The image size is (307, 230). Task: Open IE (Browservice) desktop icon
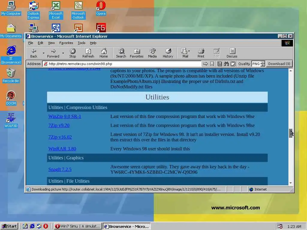tap(11, 55)
